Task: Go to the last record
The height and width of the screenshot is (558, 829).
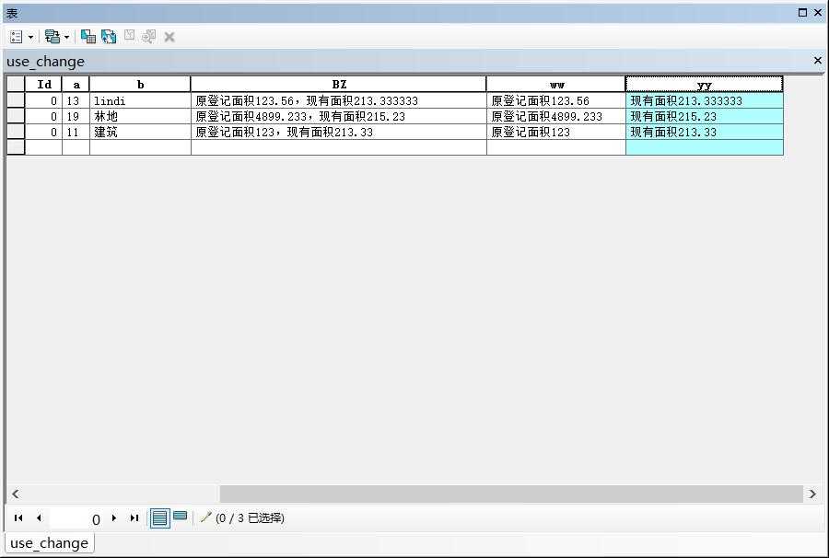Action: [134, 517]
